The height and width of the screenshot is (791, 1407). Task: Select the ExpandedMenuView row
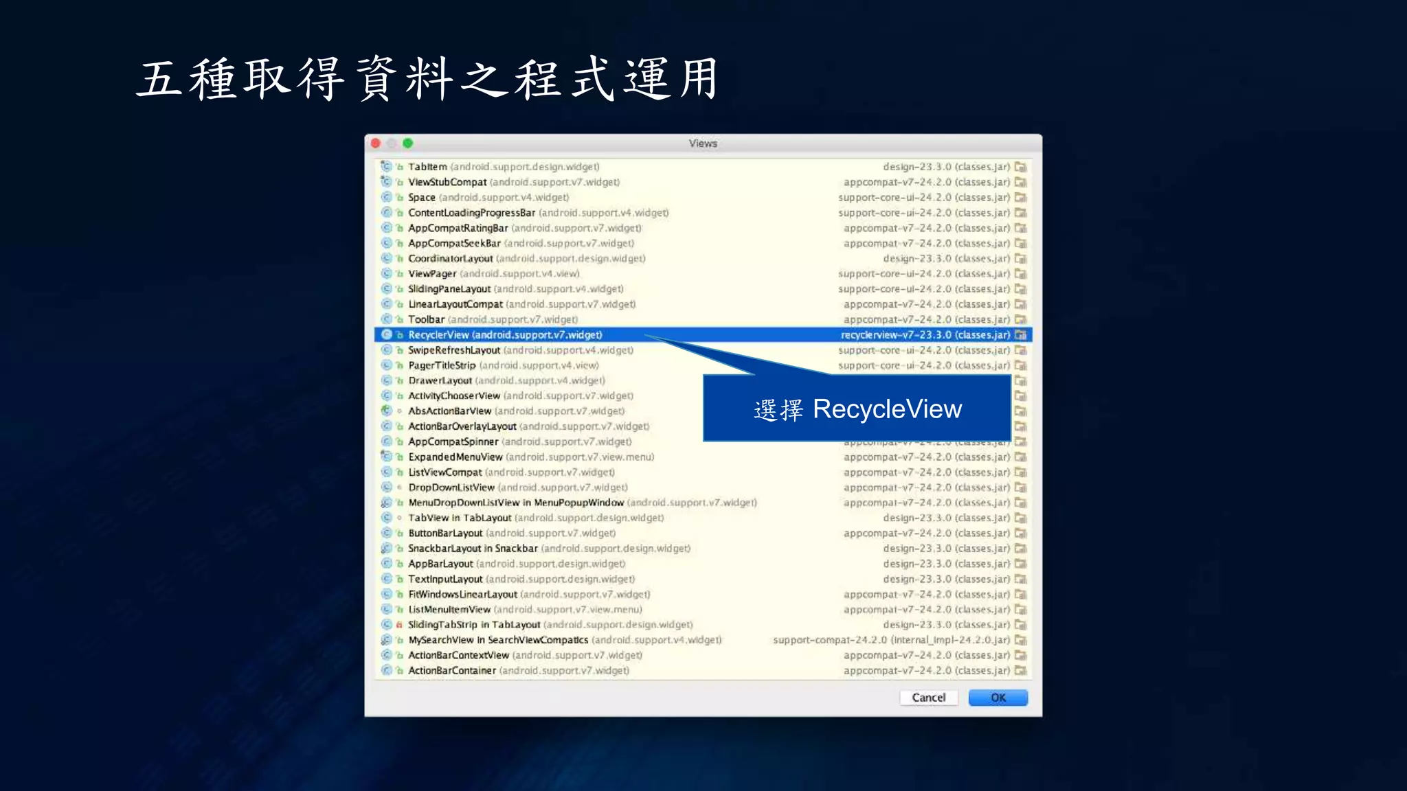[703, 457]
